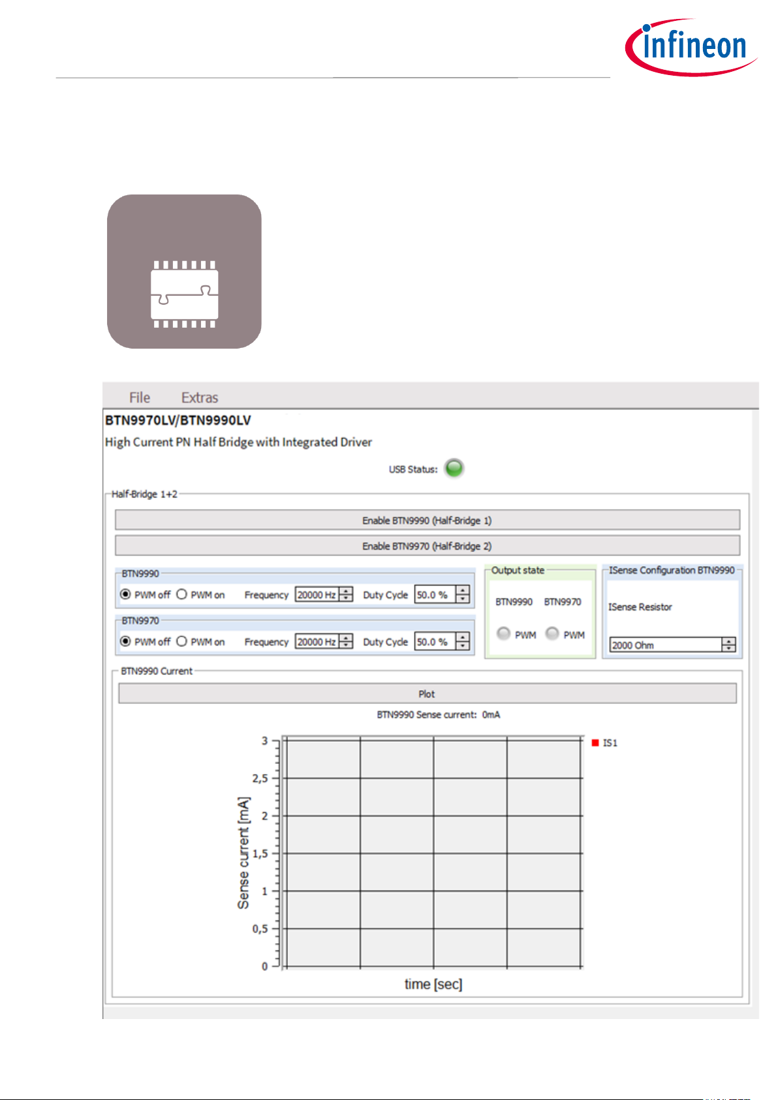Click the BTN9970 PWM output state indicator
The image size is (778, 1100).
tap(552, 634)
